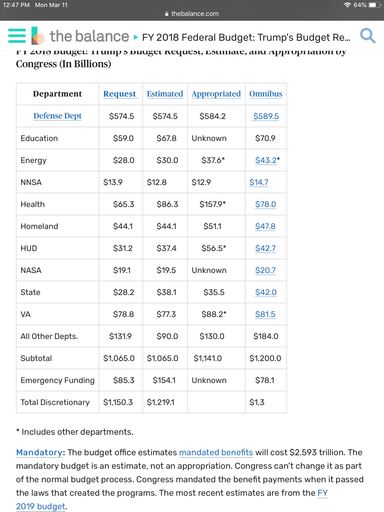This screenshot has width=384, height=512.
Task: Follow the Defense Dept link
Action: (57, 116)
